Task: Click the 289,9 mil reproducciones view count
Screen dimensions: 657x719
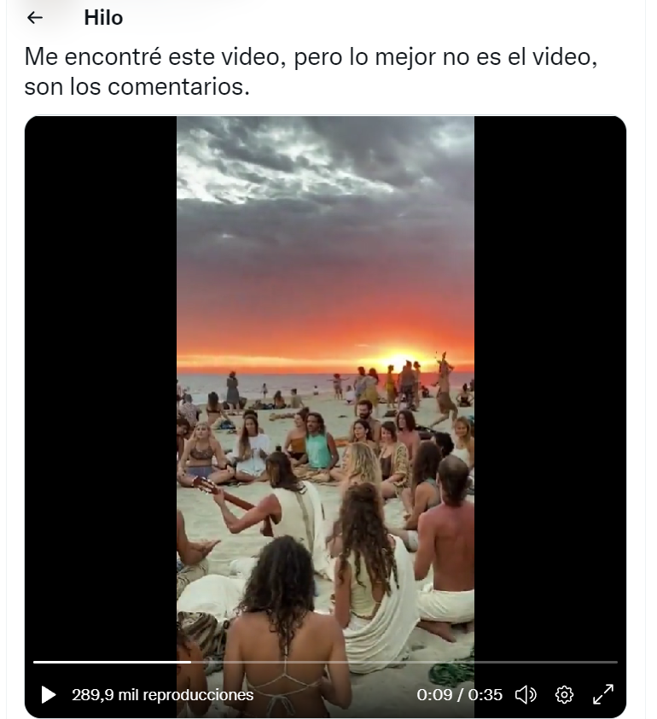Action: point(163,695)
